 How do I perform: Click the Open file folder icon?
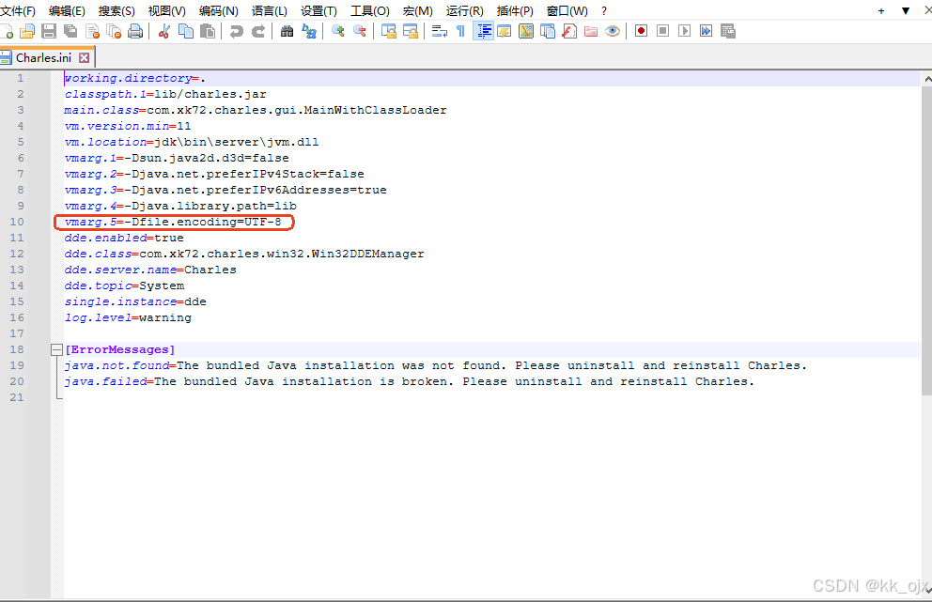coord(27,32)
